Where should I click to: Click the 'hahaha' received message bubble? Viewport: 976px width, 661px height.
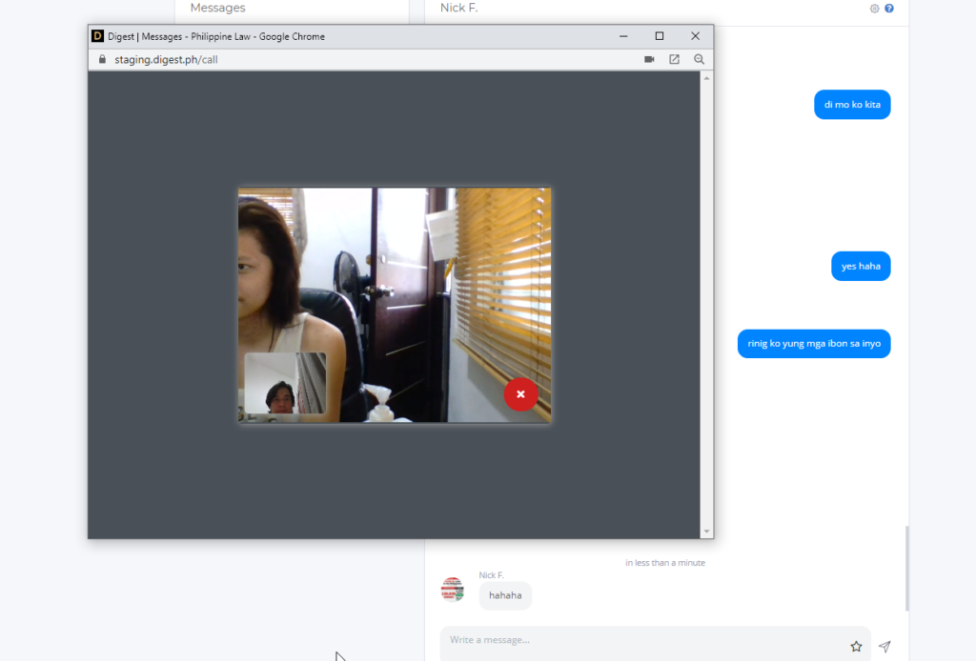click(505, 595)
